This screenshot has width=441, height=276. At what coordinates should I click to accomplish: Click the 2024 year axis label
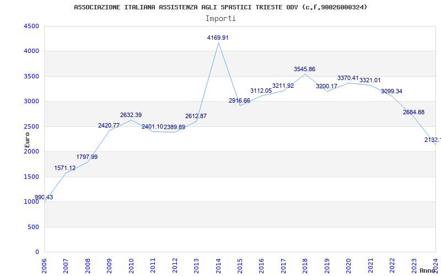(x=435, y=266)
